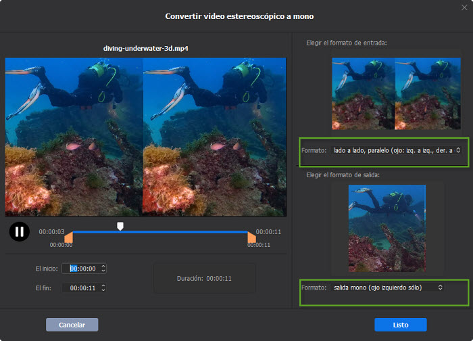Click the blue timeline track bar
The height and width of the screenshot is (341, 473).
[182, 232]
